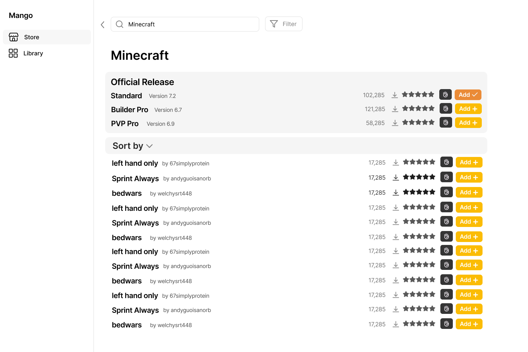Click download icon on last Sprint Always row

pyautogui.click(x=396, y=309)
